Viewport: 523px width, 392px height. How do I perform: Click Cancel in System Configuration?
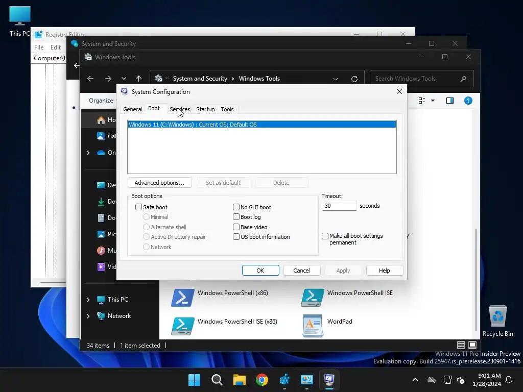301,271
